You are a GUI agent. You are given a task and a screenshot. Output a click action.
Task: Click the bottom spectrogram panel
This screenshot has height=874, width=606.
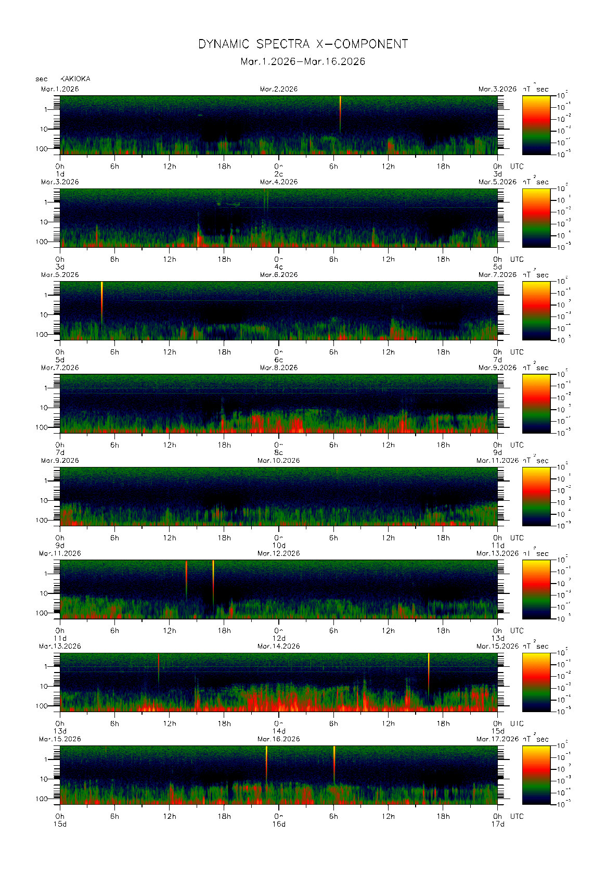(278, 775)
